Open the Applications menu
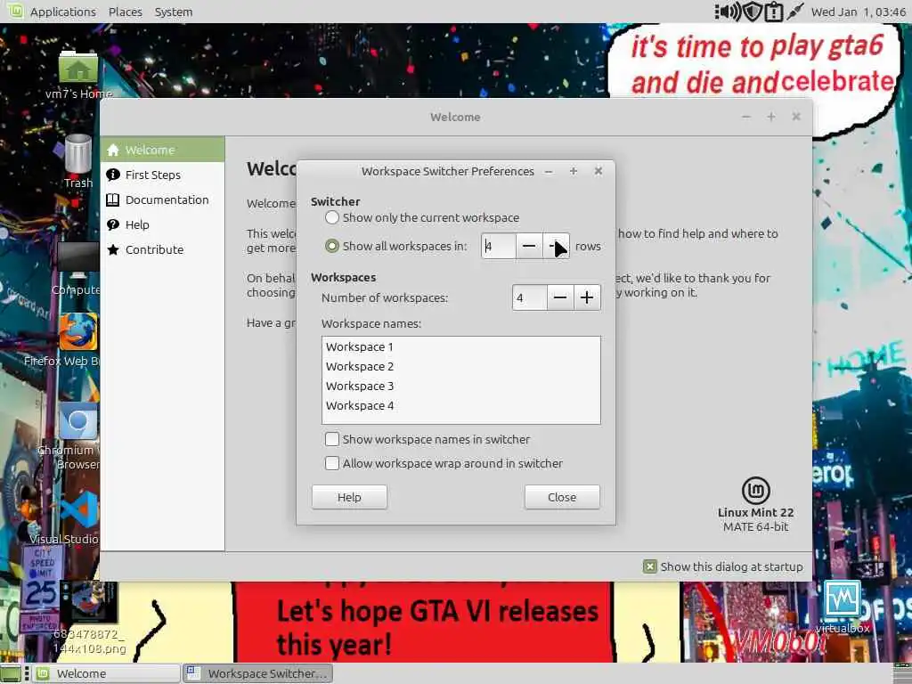Viewport: 912px width, 684px height. [63, 12]
